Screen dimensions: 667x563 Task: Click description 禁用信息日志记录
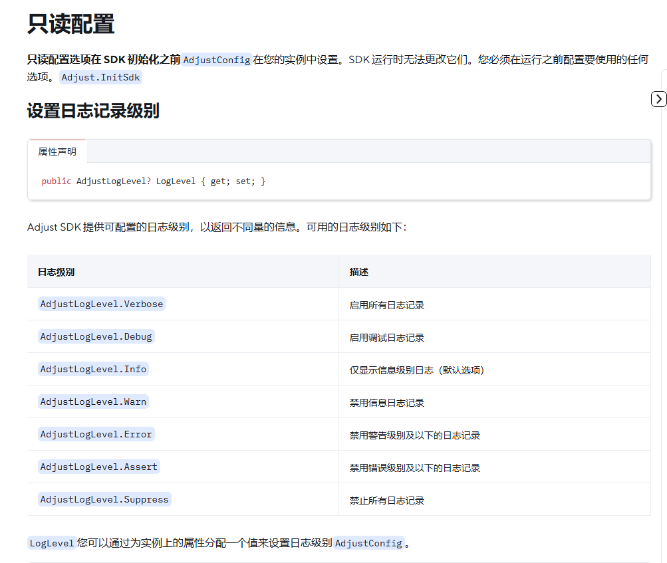pyautogui.click(x=386, y=403)
